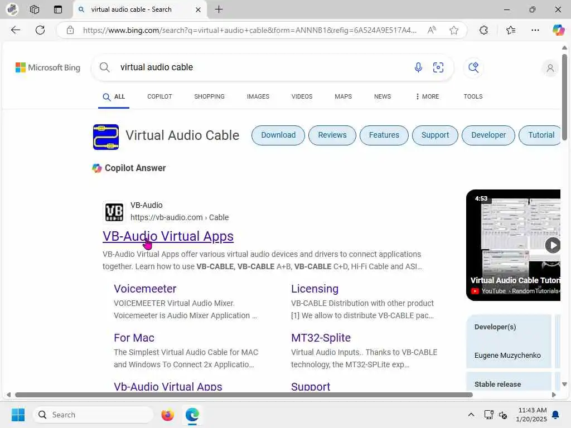Open the VB-Audio Virtual Apps result
The image size is (571, 428).
coord(168,236)
